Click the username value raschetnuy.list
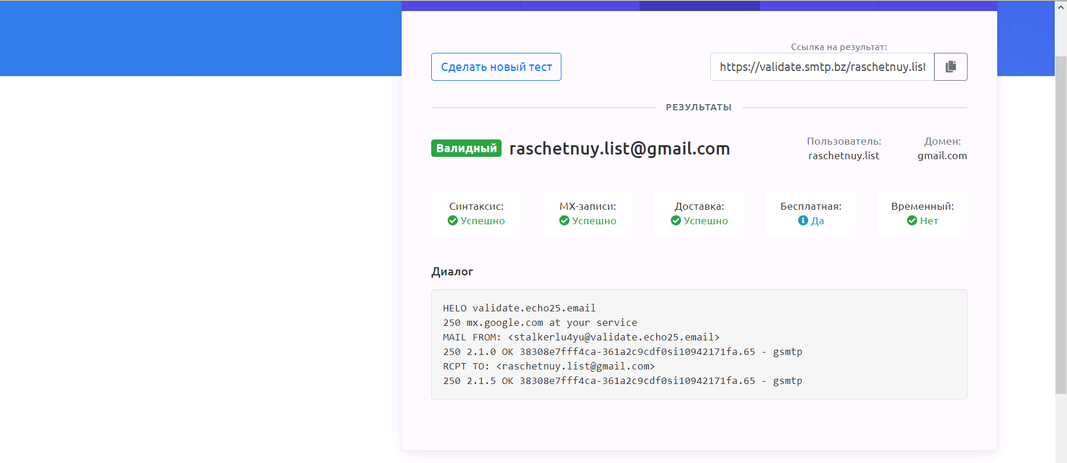Image resolution: width=1067 pixels, height=463 pixels. tap(844, 156)
